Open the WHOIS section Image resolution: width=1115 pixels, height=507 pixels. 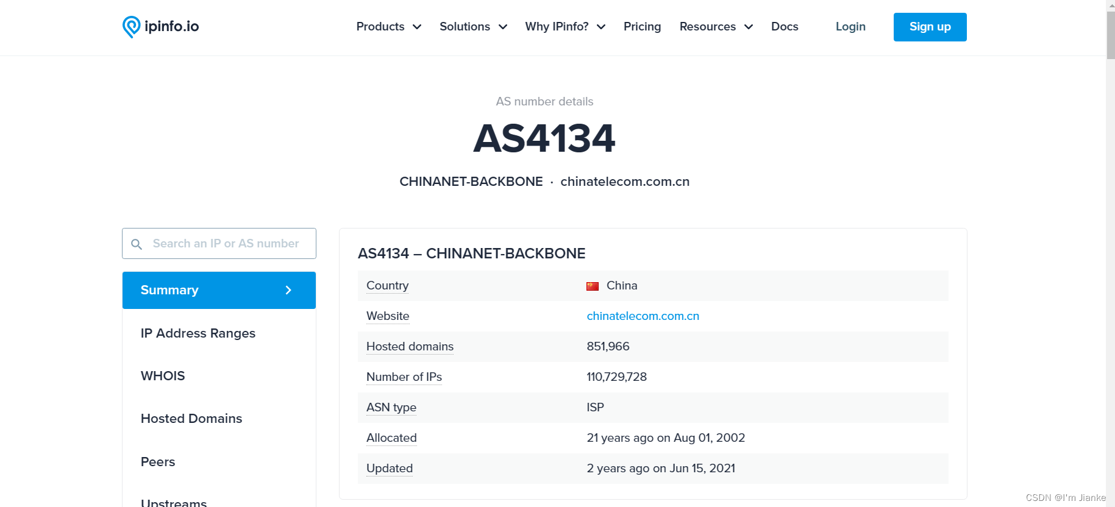pos(163,376)
